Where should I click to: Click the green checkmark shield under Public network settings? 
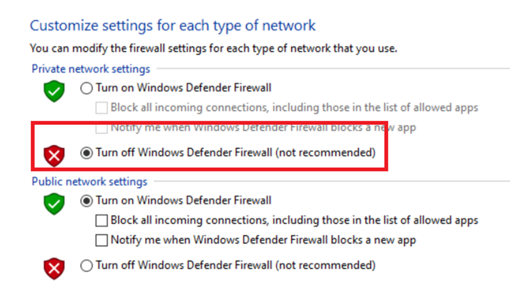tap(54, 204)
